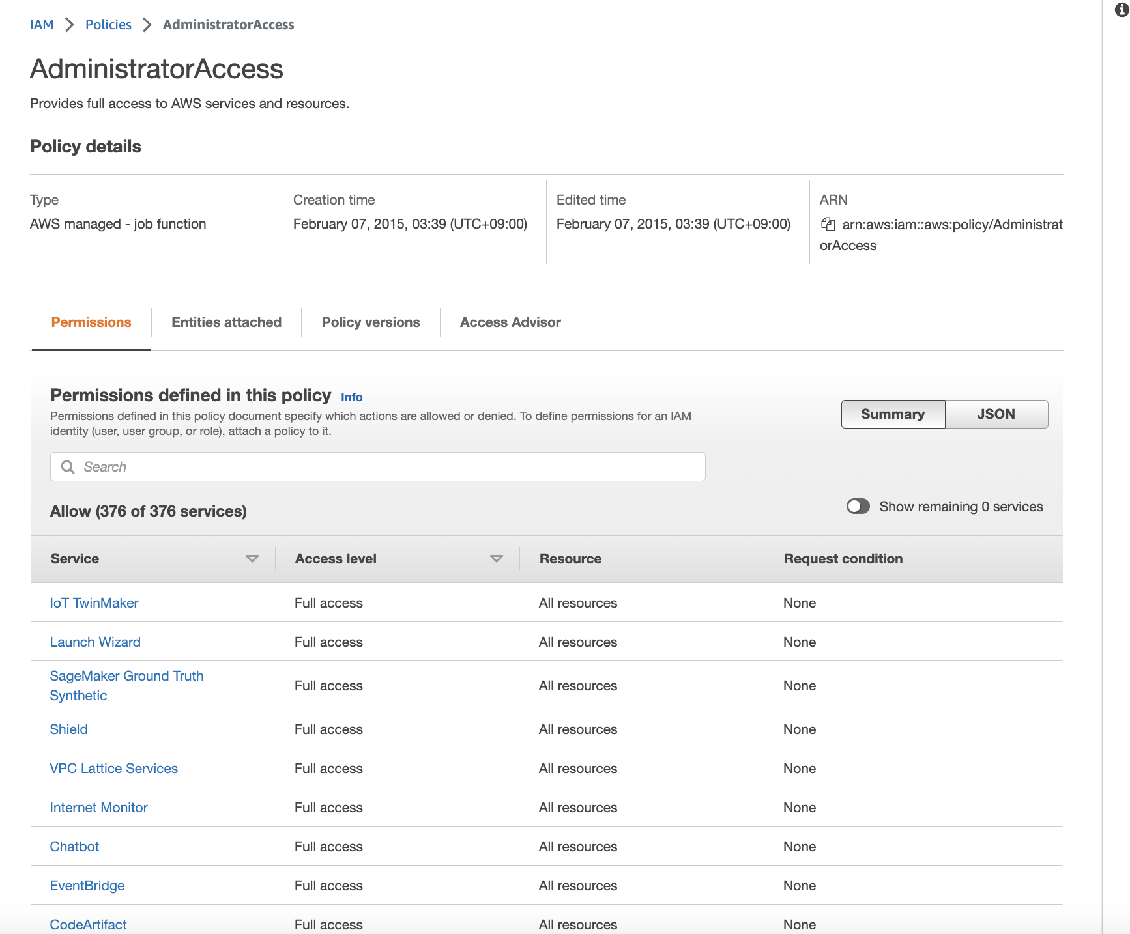Copy the policy ARN with the copy icon
The image size is (1130, 934).
coord(828,224)
